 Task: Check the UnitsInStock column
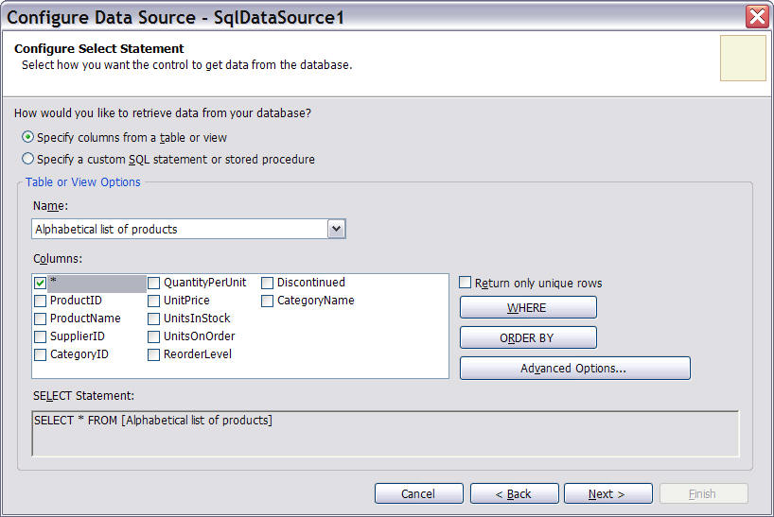point(154,319)
